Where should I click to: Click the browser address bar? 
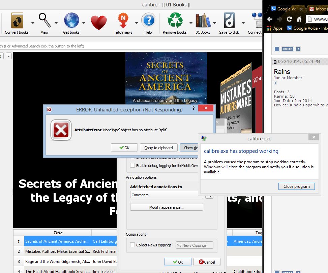[317, 19]
